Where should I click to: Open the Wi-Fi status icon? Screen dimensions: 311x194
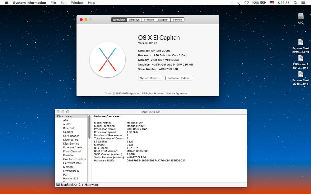[247, 3]
